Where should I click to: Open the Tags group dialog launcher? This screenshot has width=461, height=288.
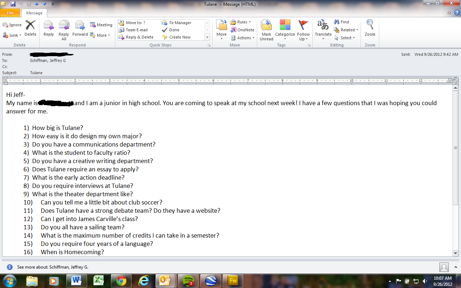click(309, 45)
